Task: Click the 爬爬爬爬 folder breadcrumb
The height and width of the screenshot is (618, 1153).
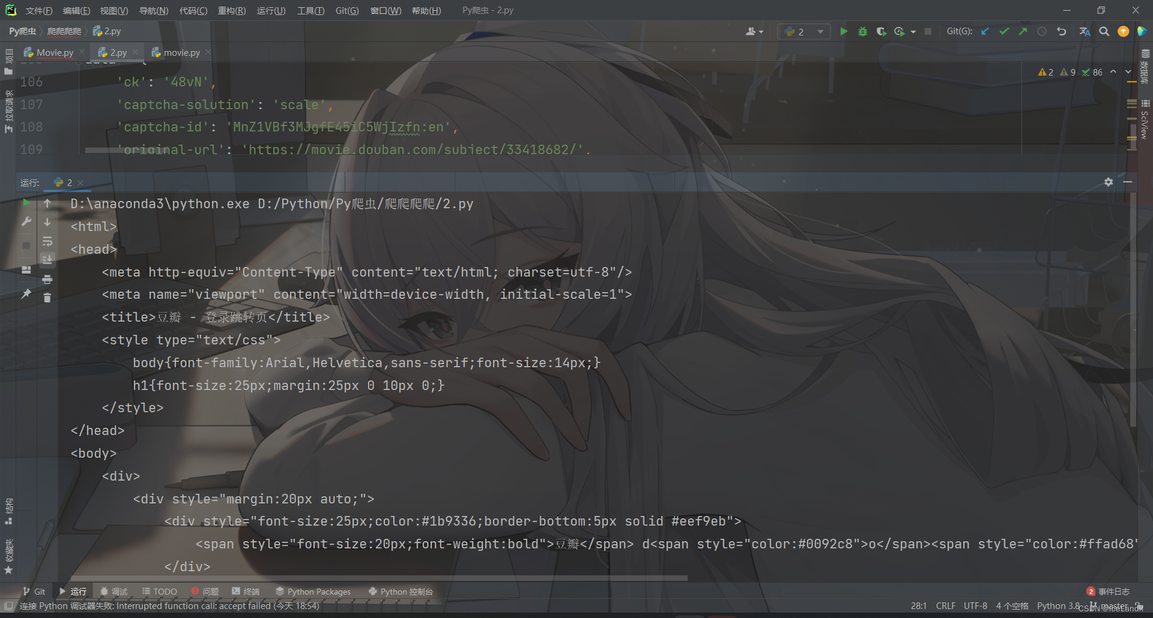Action: coord(64,31)
